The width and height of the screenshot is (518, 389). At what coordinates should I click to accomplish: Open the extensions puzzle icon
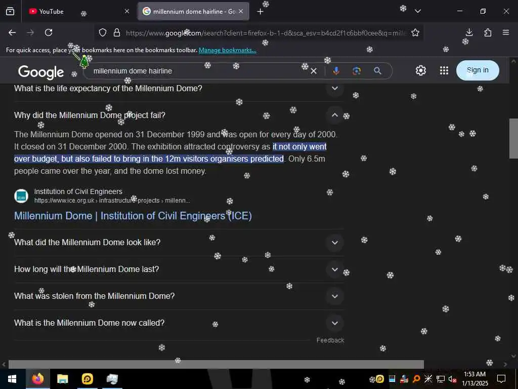(488, 32)
